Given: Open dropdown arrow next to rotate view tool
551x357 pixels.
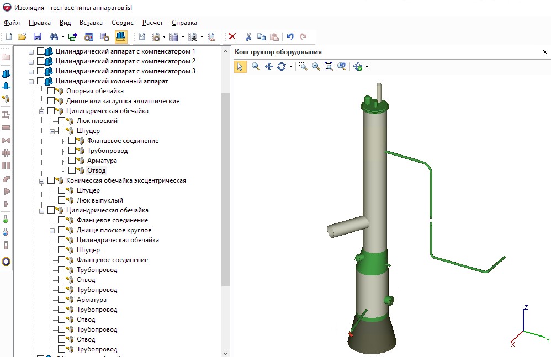Looking at the screenshot, I should tap(290, 66).
